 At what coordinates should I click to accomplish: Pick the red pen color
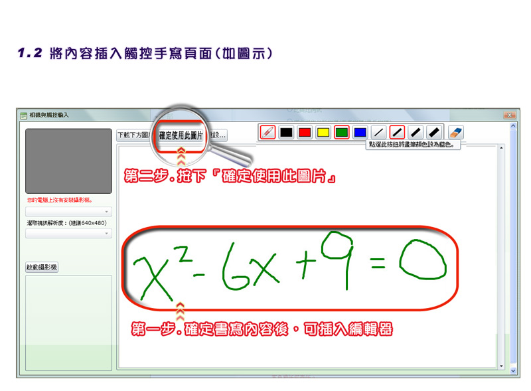tap(305, 132)
